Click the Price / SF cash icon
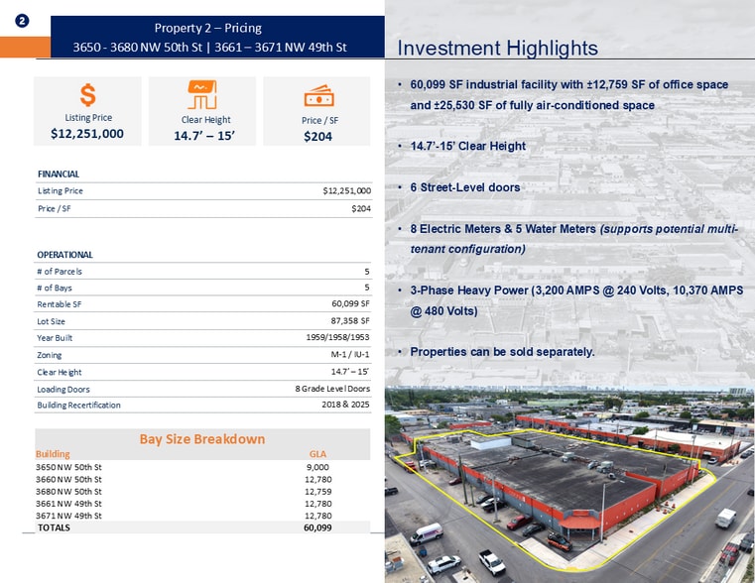755x583 pixels. (317, 95)
